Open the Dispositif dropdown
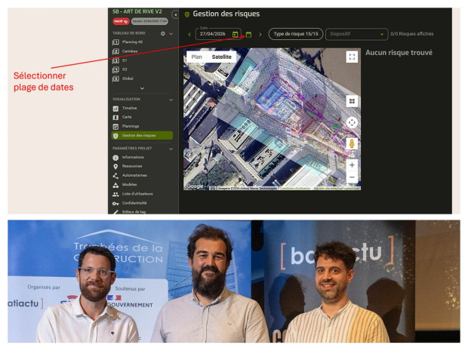The height and width of the screenshot is (351, 468). click(x=357, y=34)
